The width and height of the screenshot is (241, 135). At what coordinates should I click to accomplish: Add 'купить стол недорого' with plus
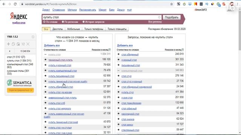click(x=45, y=108)
